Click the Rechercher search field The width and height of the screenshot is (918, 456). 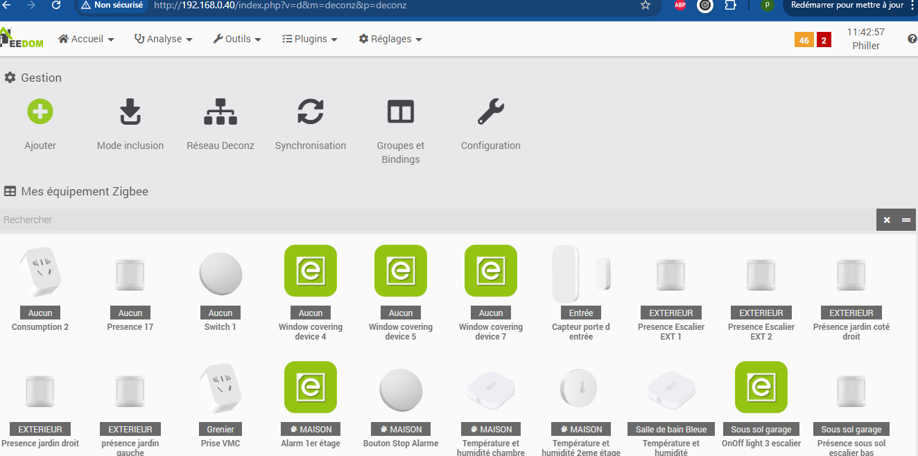[437, 220]
